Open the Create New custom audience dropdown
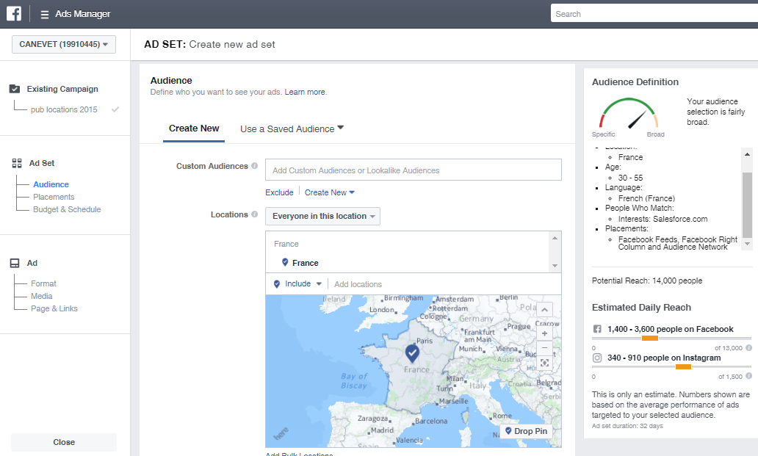 [x=330, y=192]
